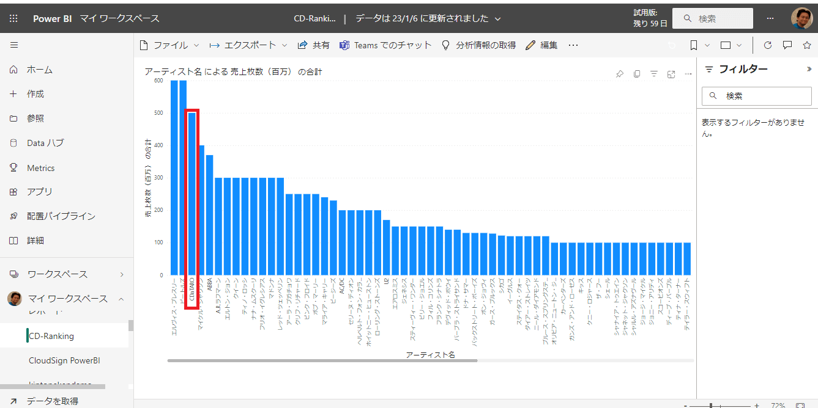
Task: Expand ワークスペース flyout chevron
Action: pos(122,274)
